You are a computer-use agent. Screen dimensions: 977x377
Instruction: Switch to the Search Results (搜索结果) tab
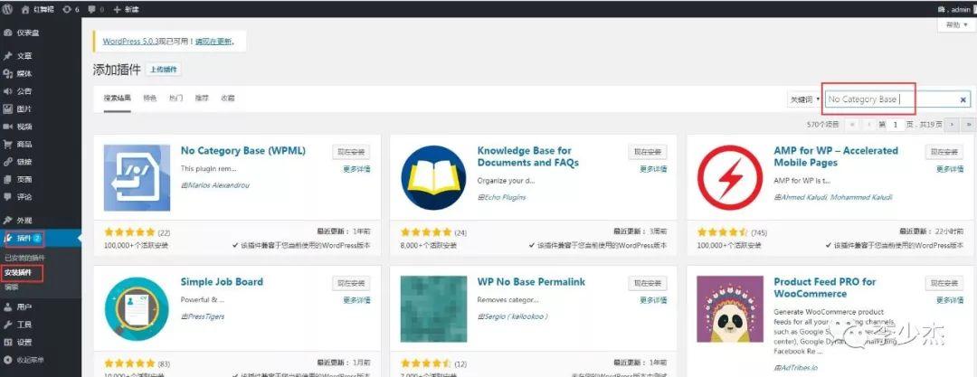[117, 98]
